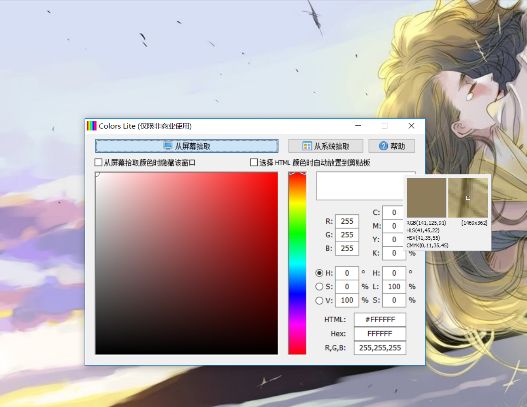This screenshot has height=407, width=527.
Task: Click the R,G,B: label
Action: (x=335, y=348)
